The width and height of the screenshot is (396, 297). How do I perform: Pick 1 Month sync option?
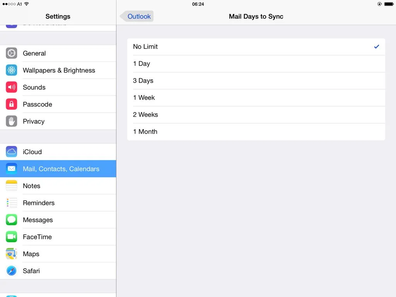point(256,132)
